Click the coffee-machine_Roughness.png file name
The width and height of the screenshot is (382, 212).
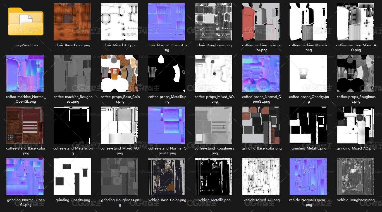pyautogui.click(x=73, y=99)
